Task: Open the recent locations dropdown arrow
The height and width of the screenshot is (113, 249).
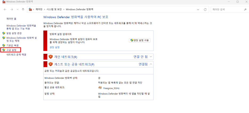Action: point(18,10)
